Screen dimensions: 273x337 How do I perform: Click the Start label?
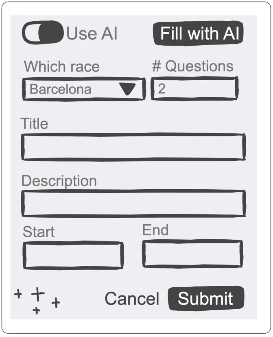[39, 232]
